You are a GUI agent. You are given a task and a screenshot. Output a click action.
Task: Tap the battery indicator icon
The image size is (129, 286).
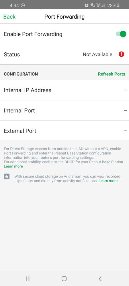click(x=118, y=5)
